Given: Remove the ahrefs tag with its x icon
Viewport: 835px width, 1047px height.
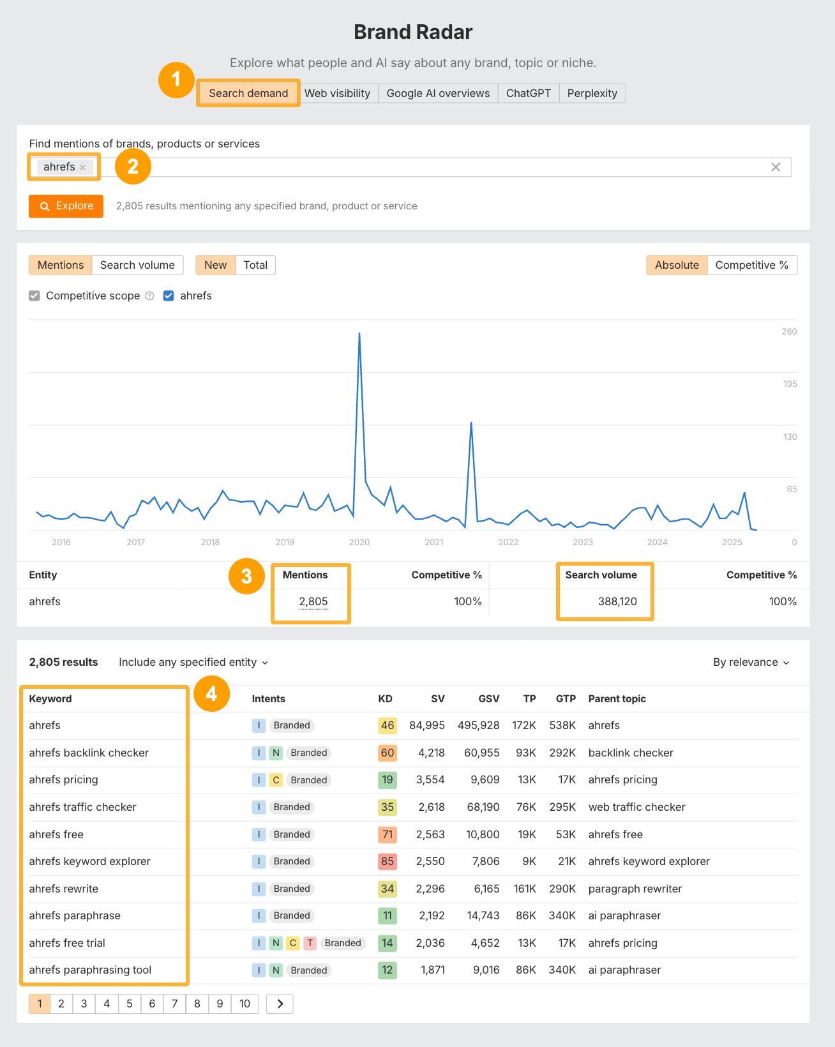Looking at the screenshot, I should [82, 167].
